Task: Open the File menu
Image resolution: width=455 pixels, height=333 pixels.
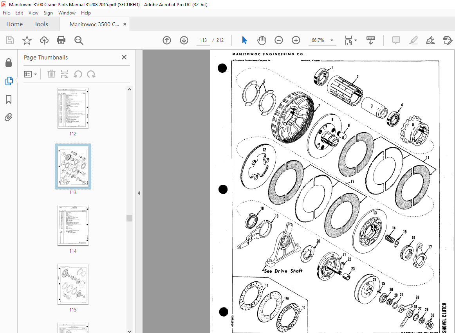Action: pyautogui.click(x=6, y=13)
